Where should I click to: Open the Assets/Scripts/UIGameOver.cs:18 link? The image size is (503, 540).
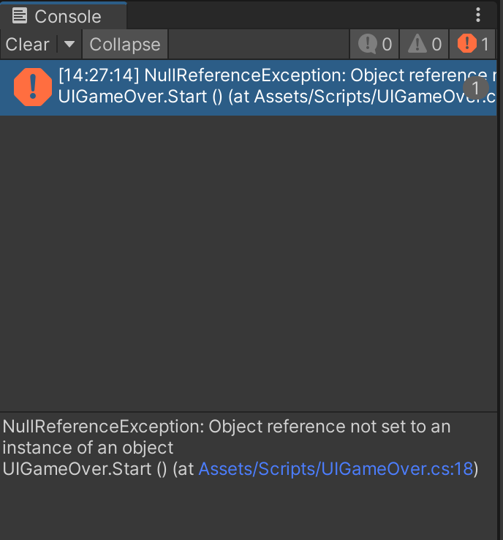pos(336,469)
